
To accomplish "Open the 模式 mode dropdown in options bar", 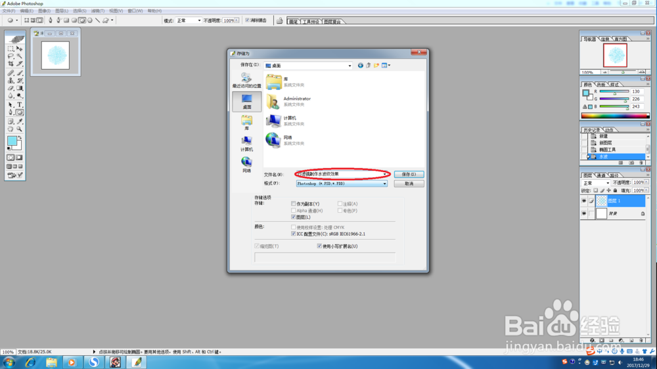I will tap(199, 20).
